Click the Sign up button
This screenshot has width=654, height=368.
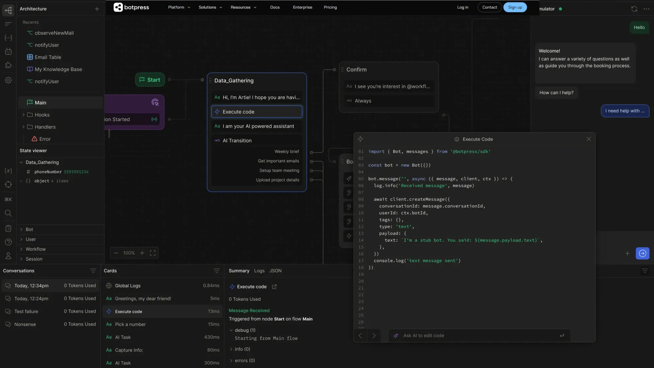coord(515,7)
